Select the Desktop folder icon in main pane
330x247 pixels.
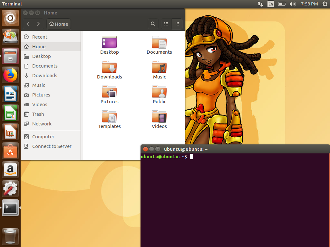pos(109,42)
